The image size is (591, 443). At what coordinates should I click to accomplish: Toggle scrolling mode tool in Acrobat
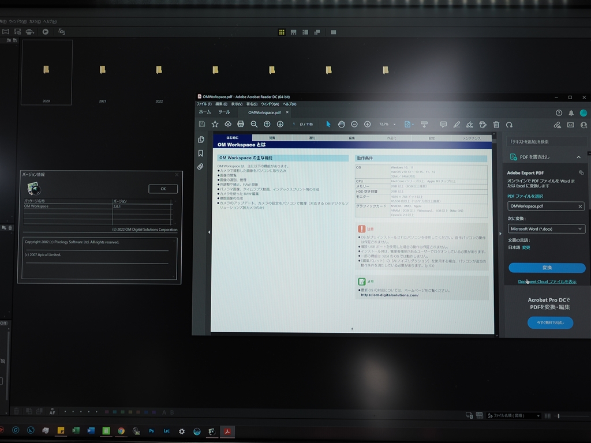tap(424, 125)
